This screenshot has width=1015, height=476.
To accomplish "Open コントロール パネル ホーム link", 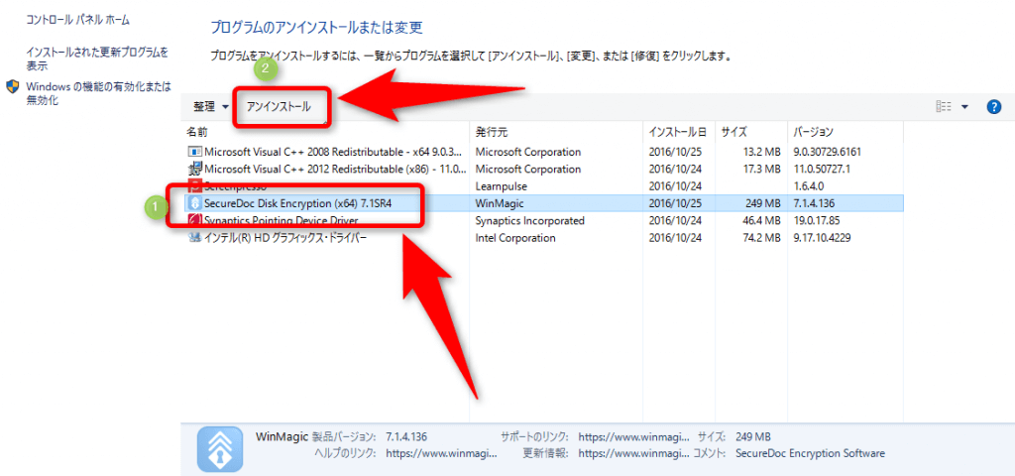I will coord(77,20).
